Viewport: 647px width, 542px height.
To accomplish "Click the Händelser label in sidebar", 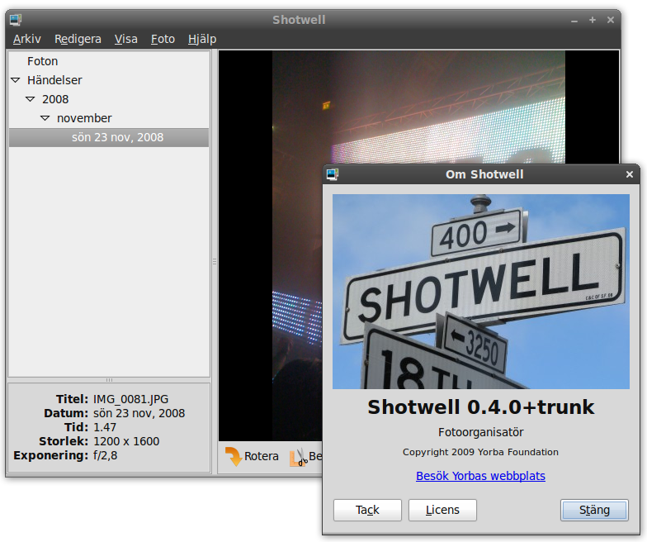I will (x=54, y=80).
